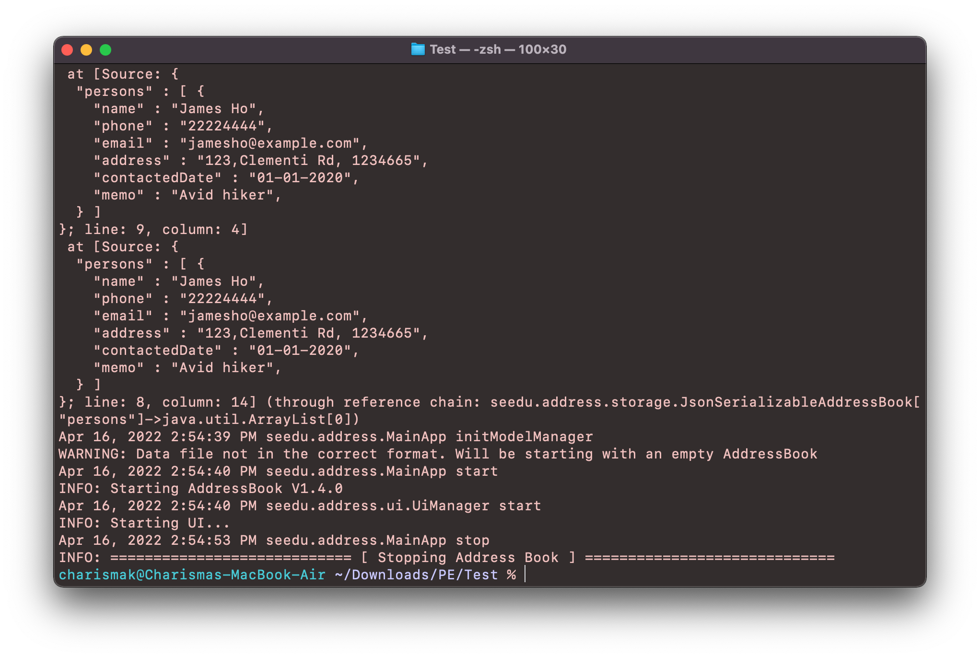Close the terminal window with red button

click(67, 50)
